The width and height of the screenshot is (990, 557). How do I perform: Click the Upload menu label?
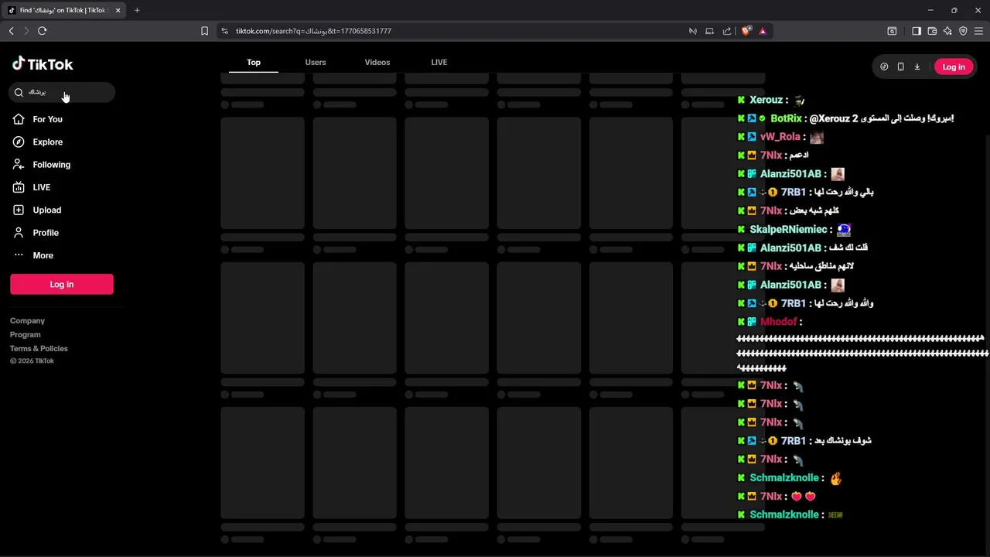click(x=47, y=210)
